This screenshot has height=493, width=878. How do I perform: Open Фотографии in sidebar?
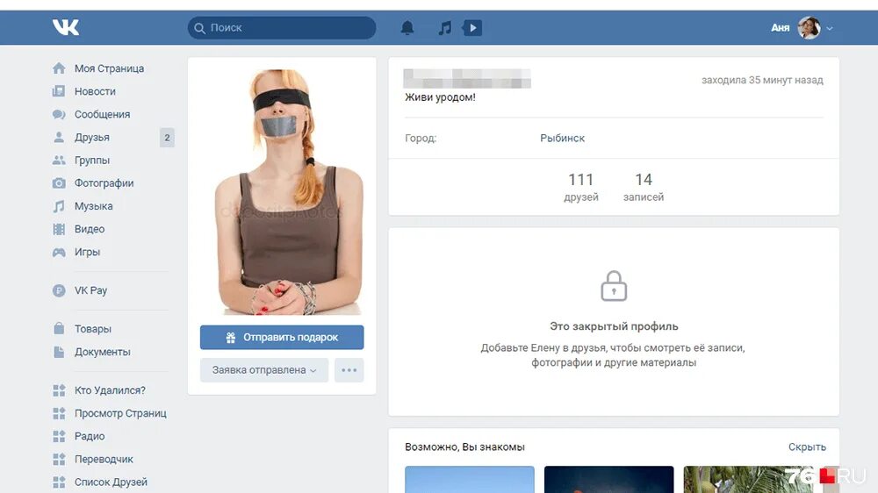[x=104, y=183]
